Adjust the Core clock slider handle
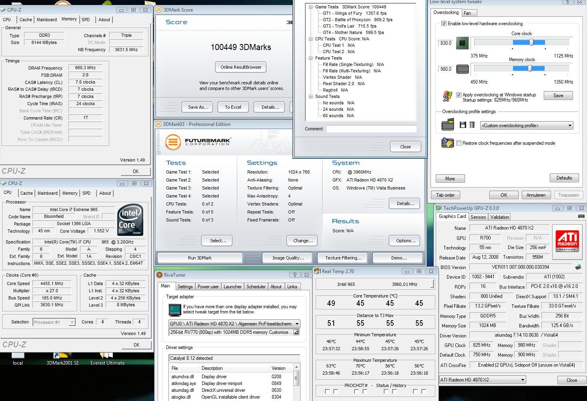The width and height of the screenshot is (587, 401). [531, 42]
